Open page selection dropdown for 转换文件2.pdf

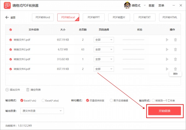click(101, 49)
